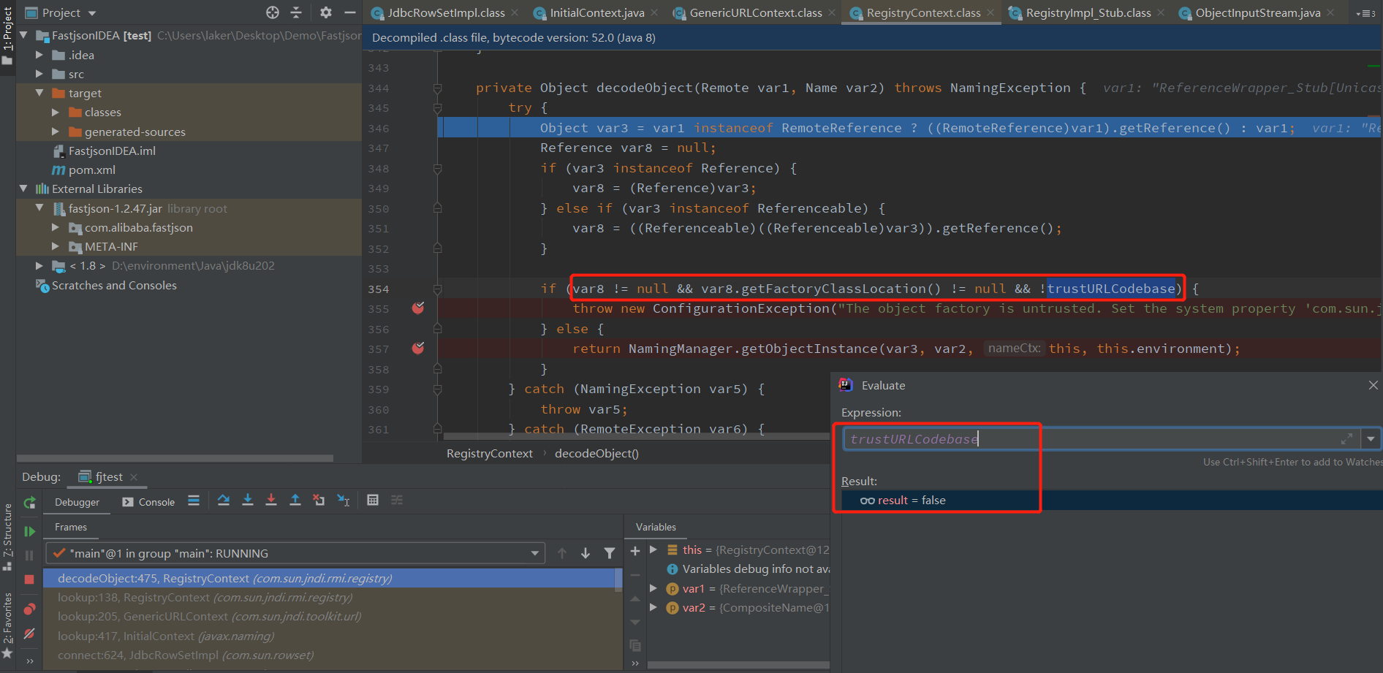Click Run to Cursor icon
This screenshot has height=673, width=1383.
(x=343, y=500)
